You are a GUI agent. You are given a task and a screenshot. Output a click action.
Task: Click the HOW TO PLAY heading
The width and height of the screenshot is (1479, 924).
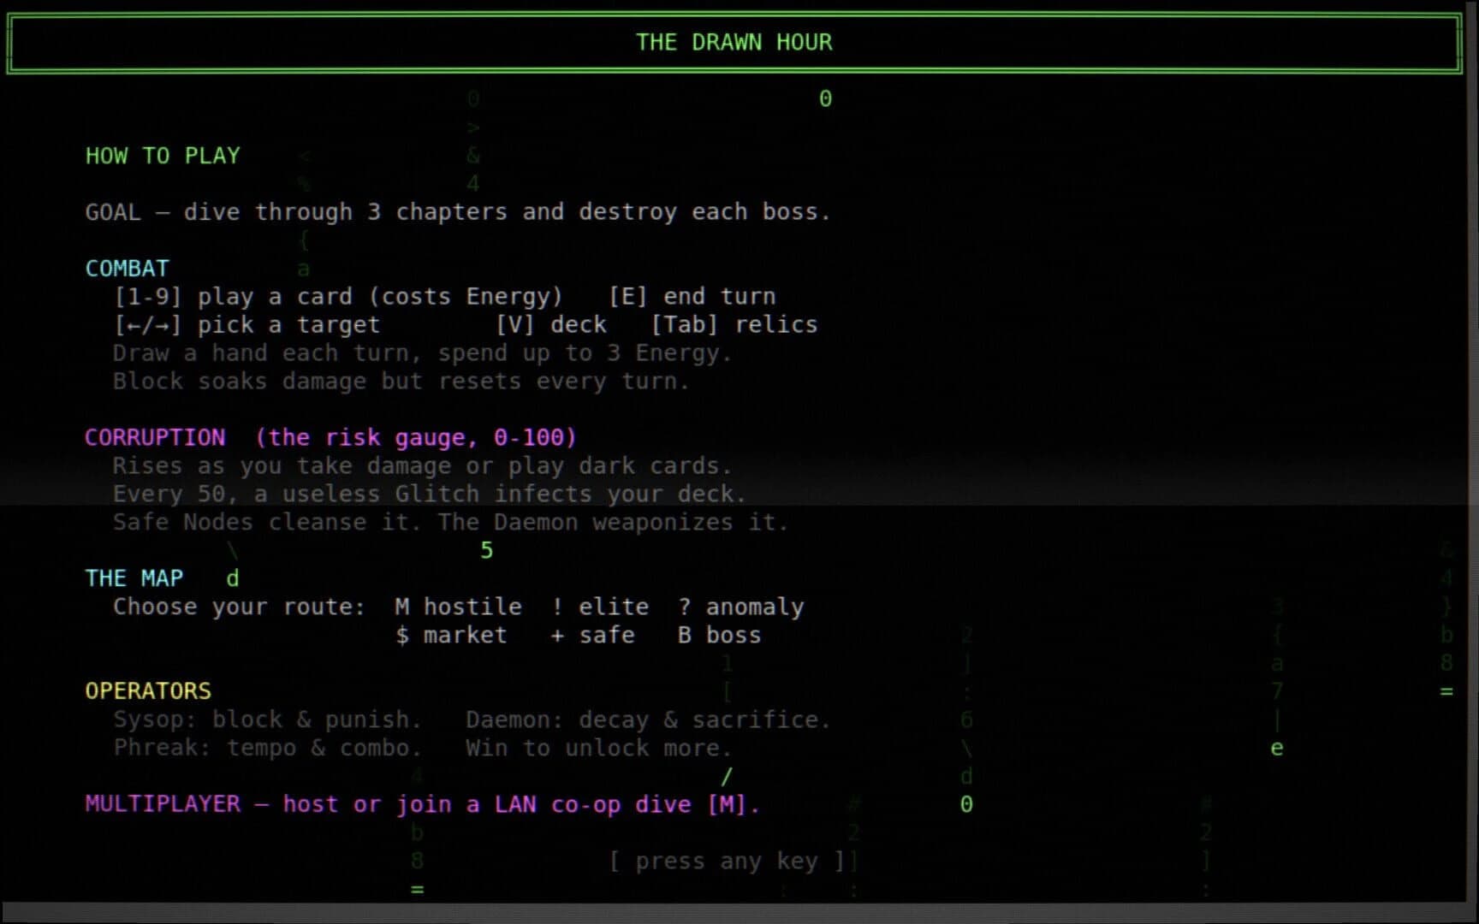pyautogui.click(x=163, y=156)
